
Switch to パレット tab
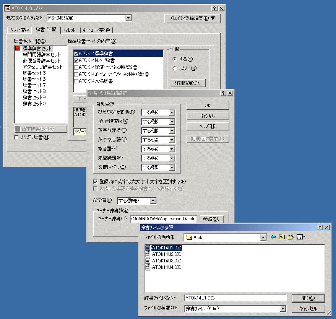click(70, 30)
